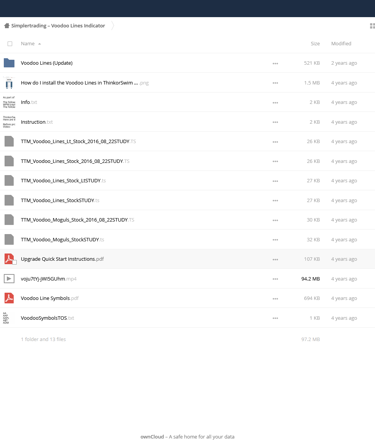Open the Voodoo Lines (Update) folder icon
This screenshot has height=448, width=375.
[9, 63]
